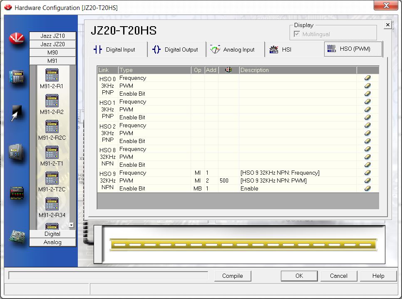Click the blue-panel controller sidebar icon below the logo

click(16, 77)
